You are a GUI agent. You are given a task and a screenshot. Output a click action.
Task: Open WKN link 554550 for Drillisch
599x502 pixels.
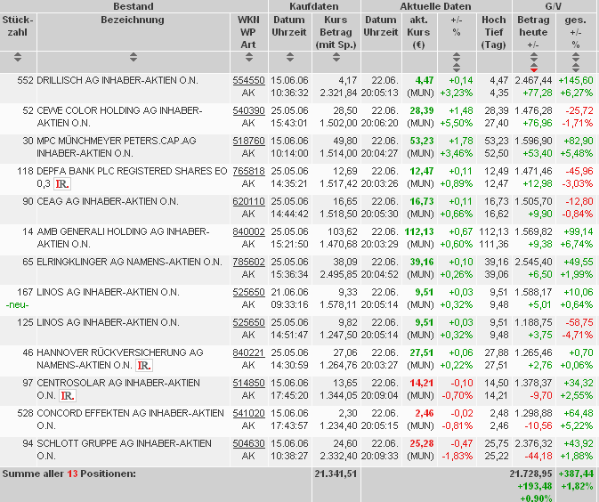tap(248, 81)
